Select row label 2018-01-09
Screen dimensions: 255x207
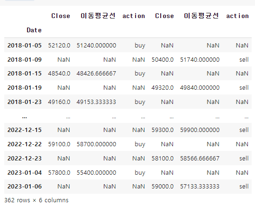[x=25, y=60]
